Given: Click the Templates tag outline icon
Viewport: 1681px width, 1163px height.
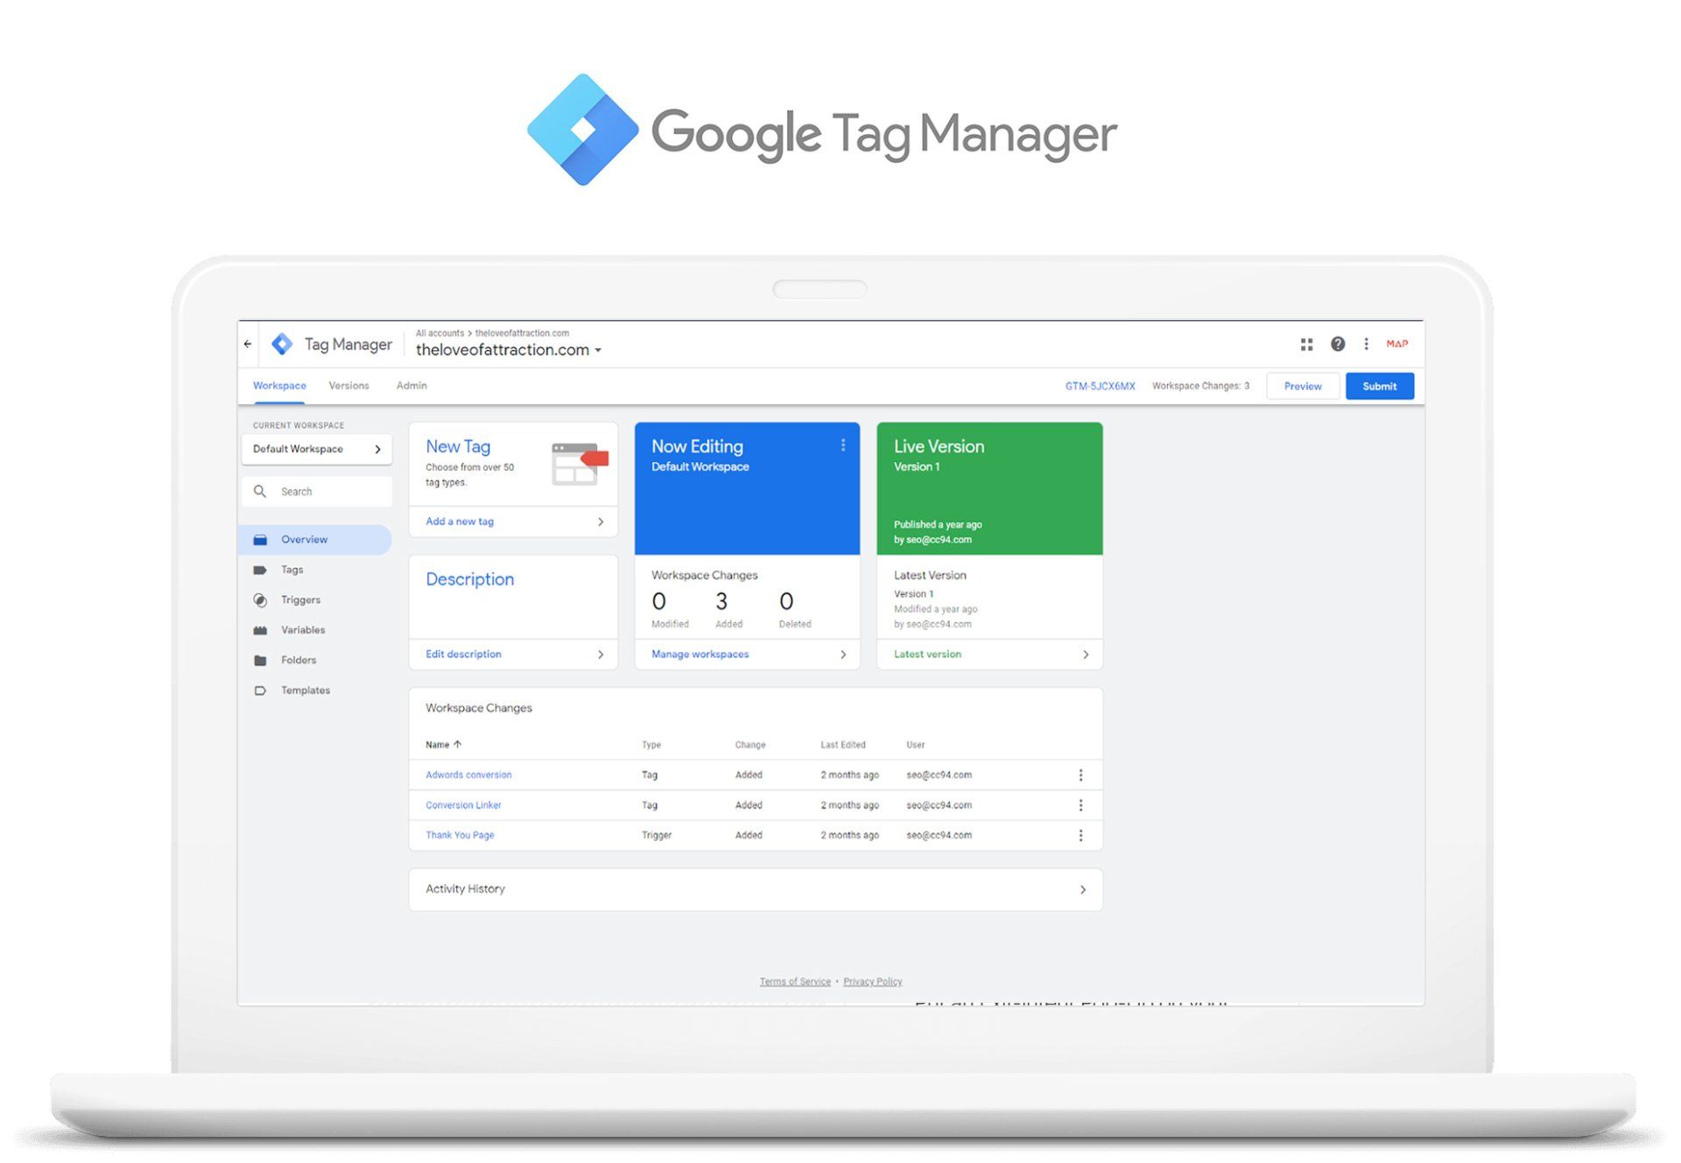Looking at the screenshot, I should pyautogui.click(x=260, y=690).
